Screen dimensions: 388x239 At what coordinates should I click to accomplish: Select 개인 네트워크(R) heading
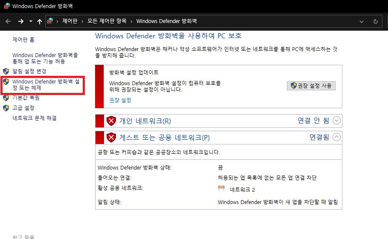145,121
